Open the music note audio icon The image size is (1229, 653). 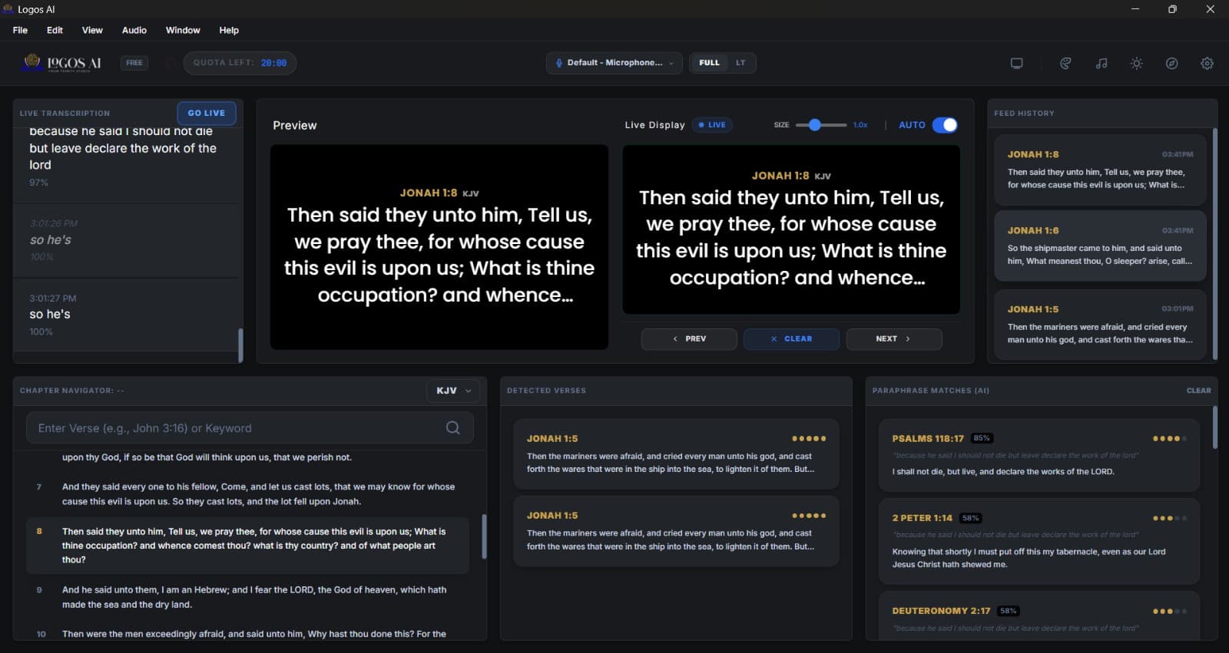click(x=1101, y=64)
